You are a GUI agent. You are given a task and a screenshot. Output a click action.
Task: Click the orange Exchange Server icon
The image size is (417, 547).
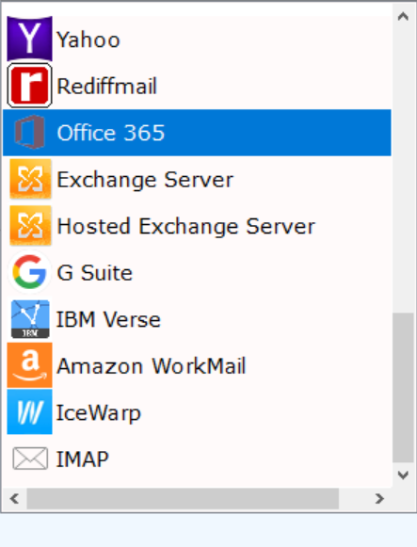coord(30,179)
